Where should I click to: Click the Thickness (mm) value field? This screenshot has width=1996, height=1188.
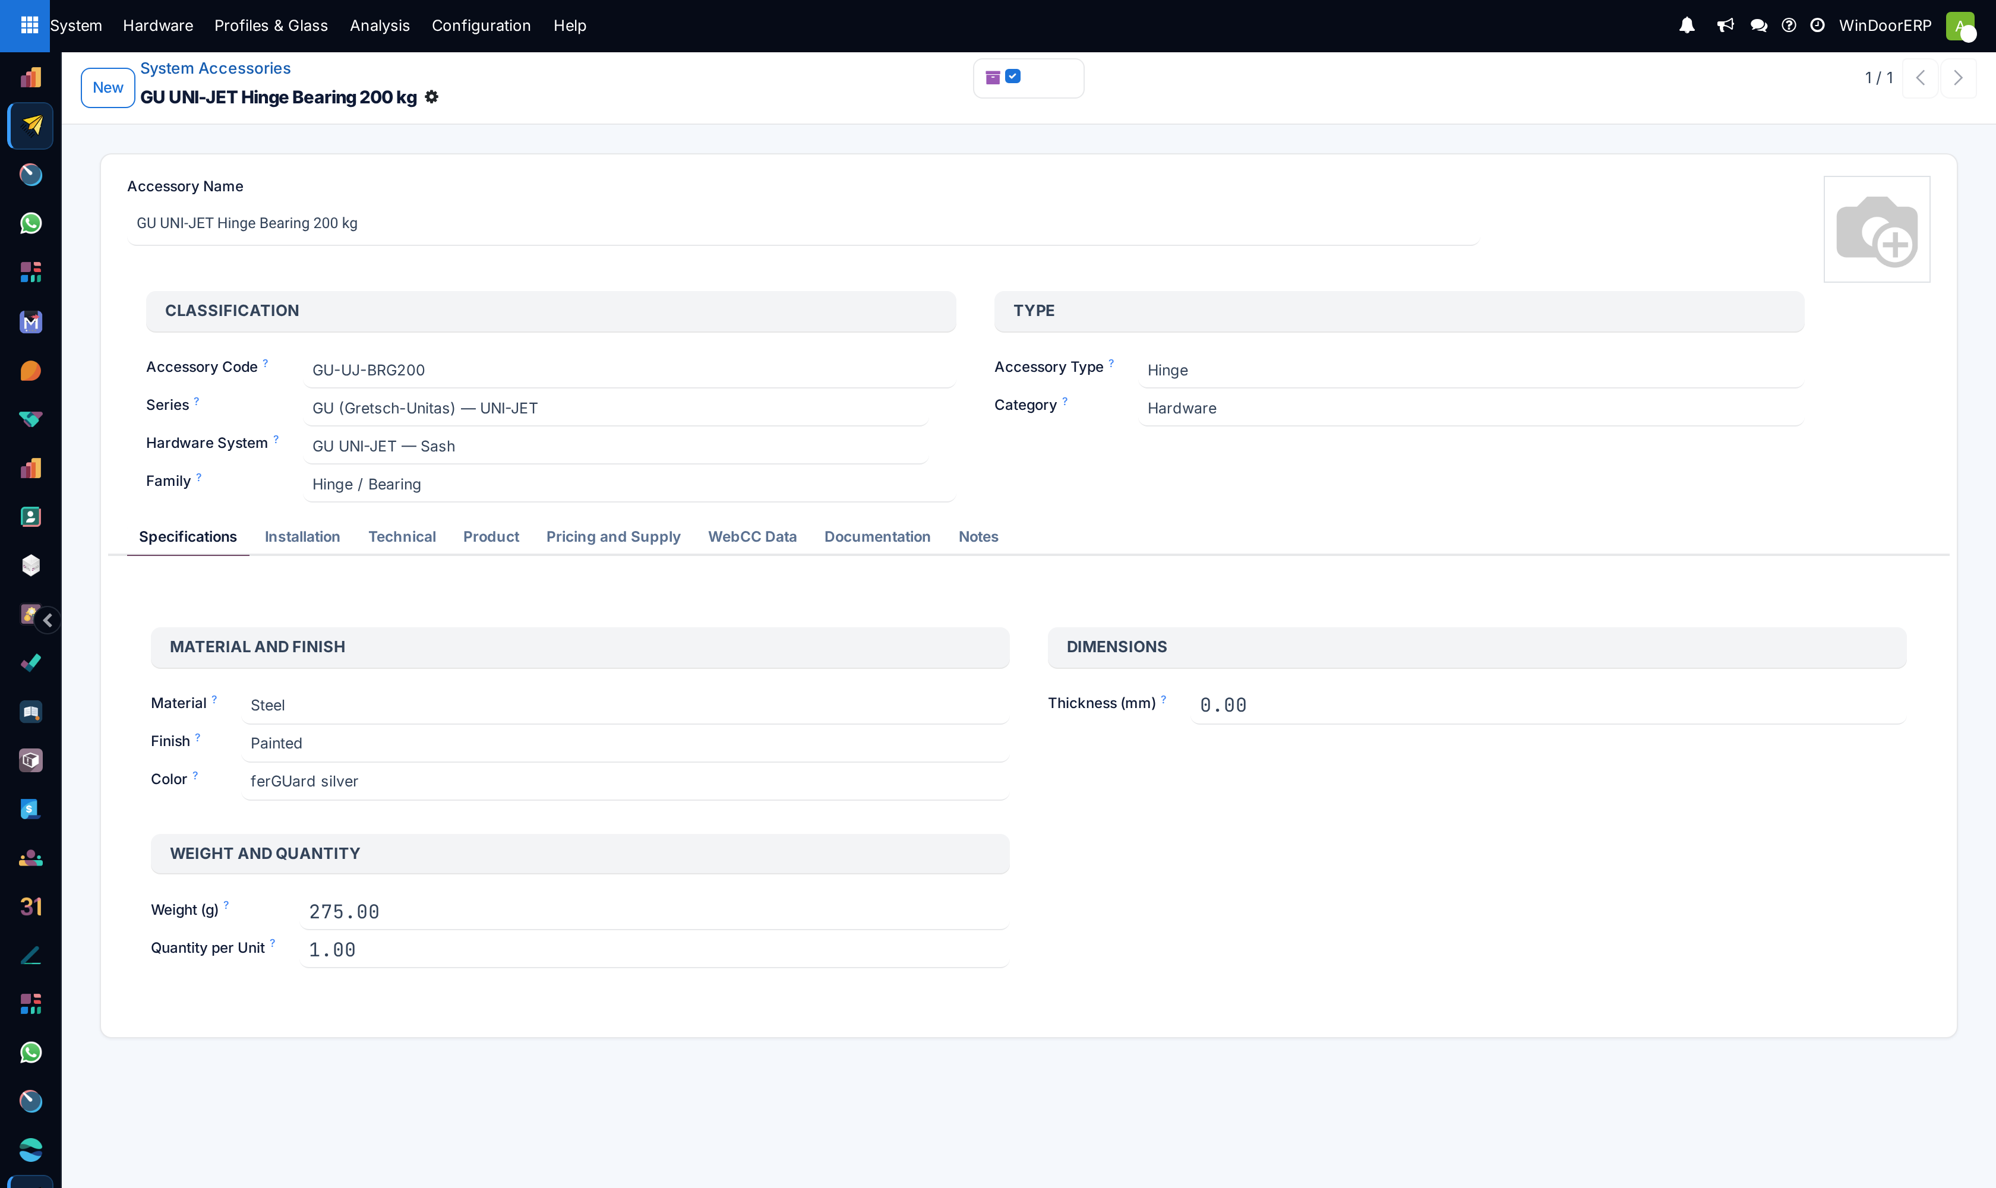point(1547,705)
